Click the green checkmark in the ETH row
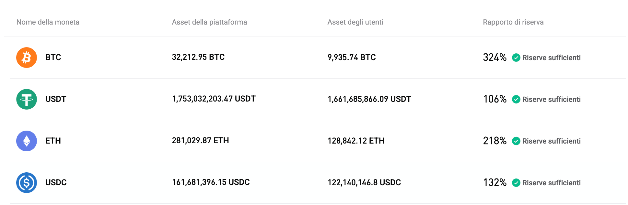 (516, 141)
